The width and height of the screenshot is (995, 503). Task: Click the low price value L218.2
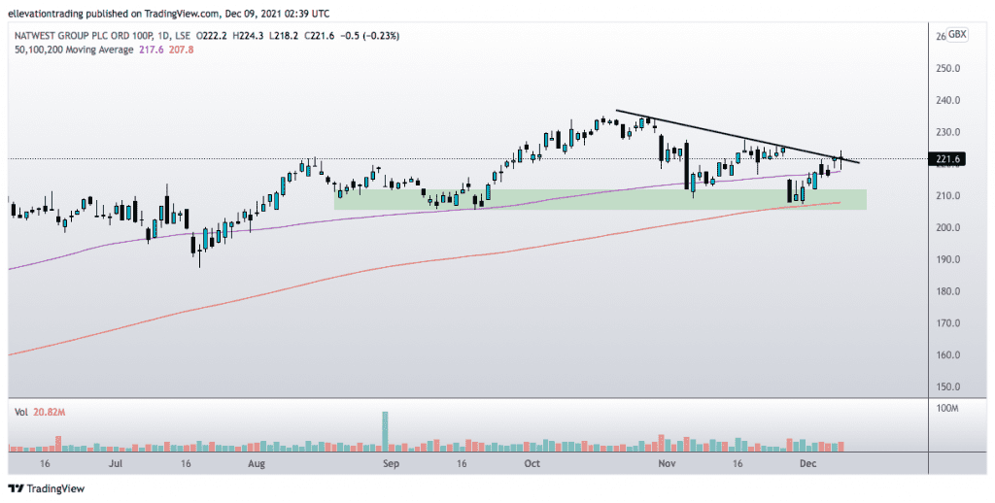click(x=283, y=36)
